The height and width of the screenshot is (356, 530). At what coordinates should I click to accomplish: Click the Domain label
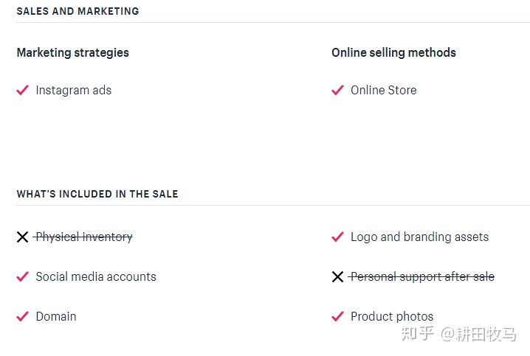click(x=56, y=316)
